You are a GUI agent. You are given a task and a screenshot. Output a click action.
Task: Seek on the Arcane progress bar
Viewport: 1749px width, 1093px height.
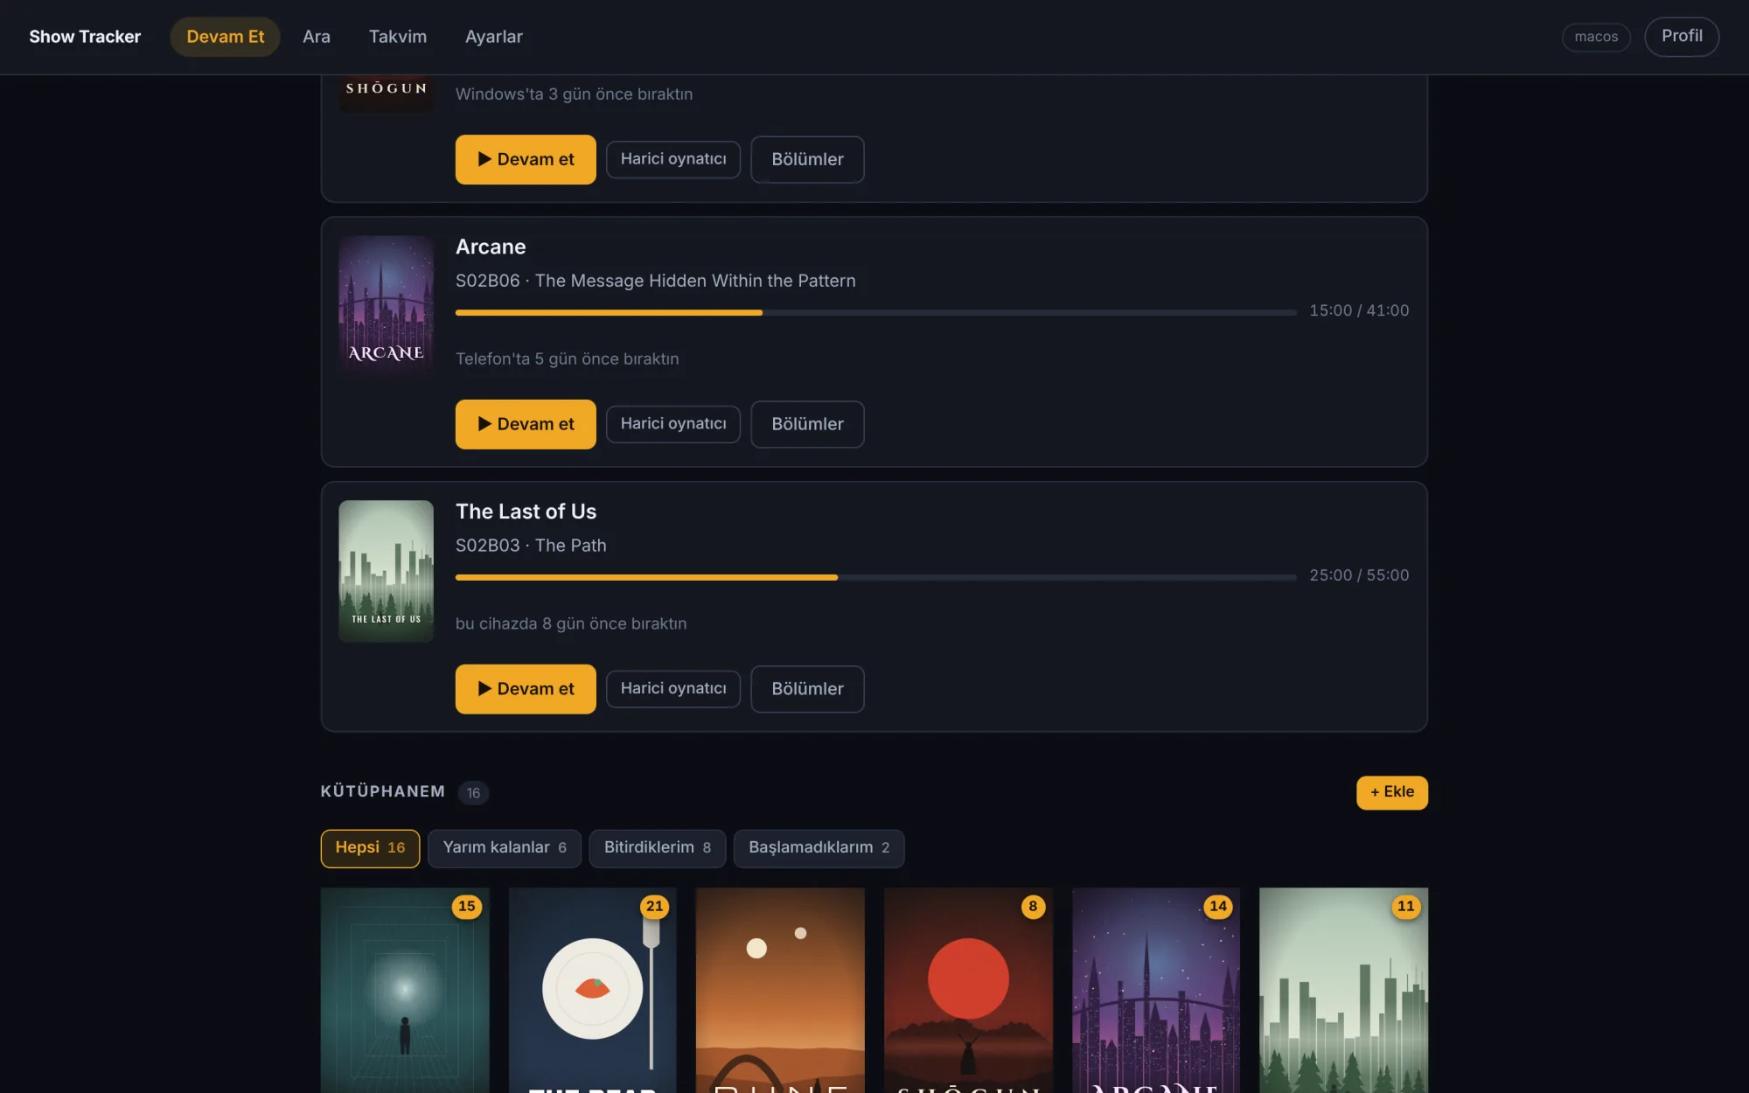pyautogui.click(x=876, y=312)
